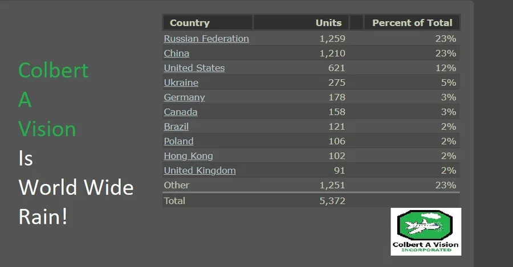Click the Canada link
513x267 pixels.
pyautogui.click(x=181, y=112)
